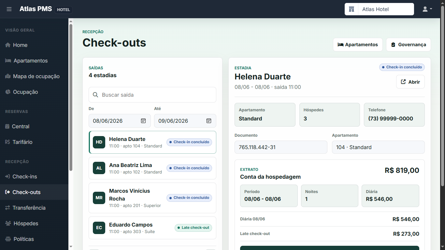Image resolution: width=445 pixels, height=250 pixels.
Task: Click the Ocupação pie chart icon
Action: (8, 92)
